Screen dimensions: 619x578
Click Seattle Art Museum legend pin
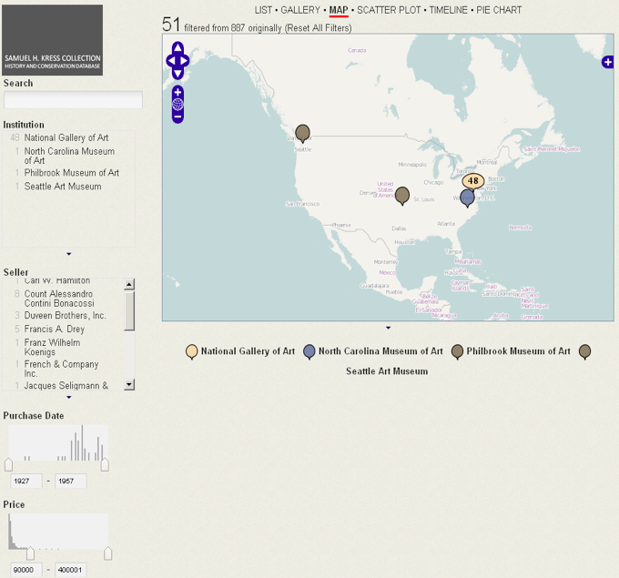click(584, 351)
